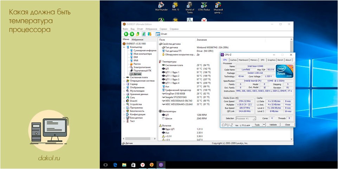Expand the Сеть tree node

coord(124,97)
